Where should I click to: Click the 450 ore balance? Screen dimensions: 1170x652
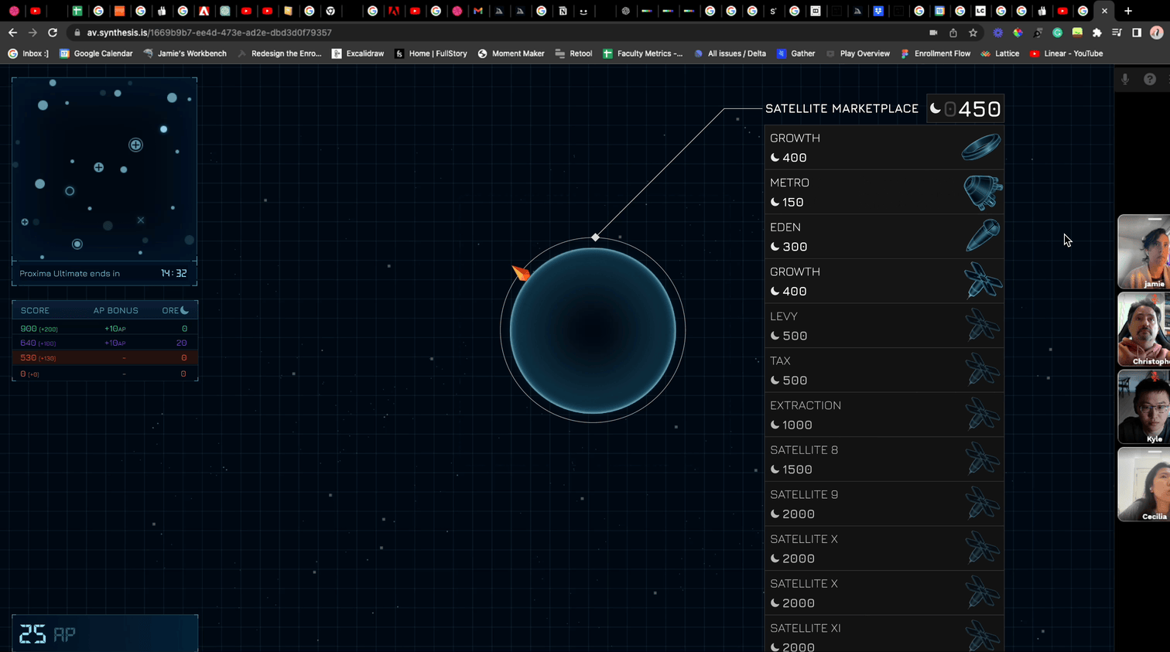coord(979,109)
